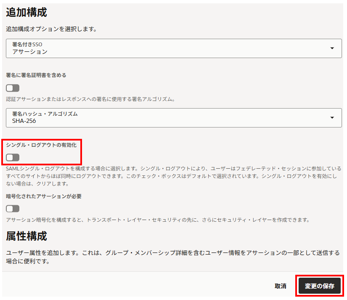Click the arrow icon beside SHA-256
347x300 pixels.
(x=332, y=117)
